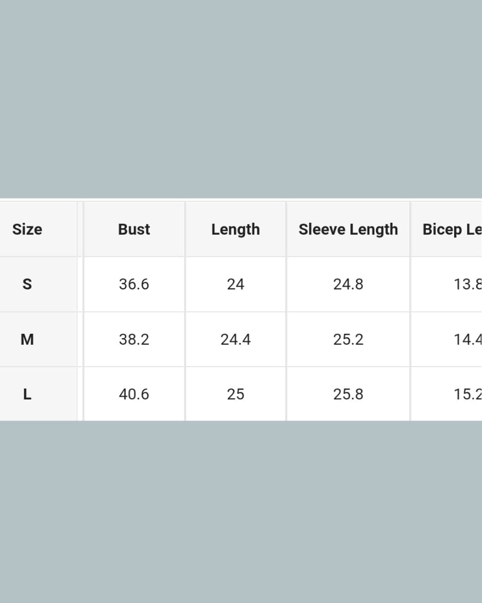
Task: Select the size L bicep value 15.2
Action: point(467,395)
